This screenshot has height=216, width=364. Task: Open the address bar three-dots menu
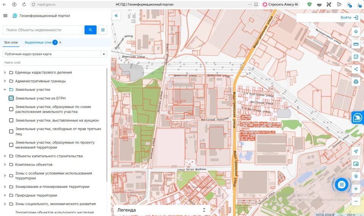[249, 5]
